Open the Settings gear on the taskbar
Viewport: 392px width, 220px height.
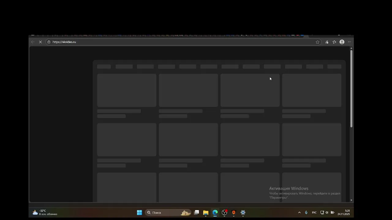pos(243,213)
